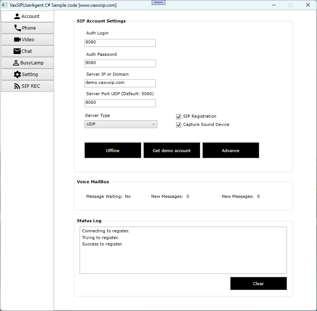Click the 'Message Waiting: No' text
317x311 pixels.
(x=108, y=196)
